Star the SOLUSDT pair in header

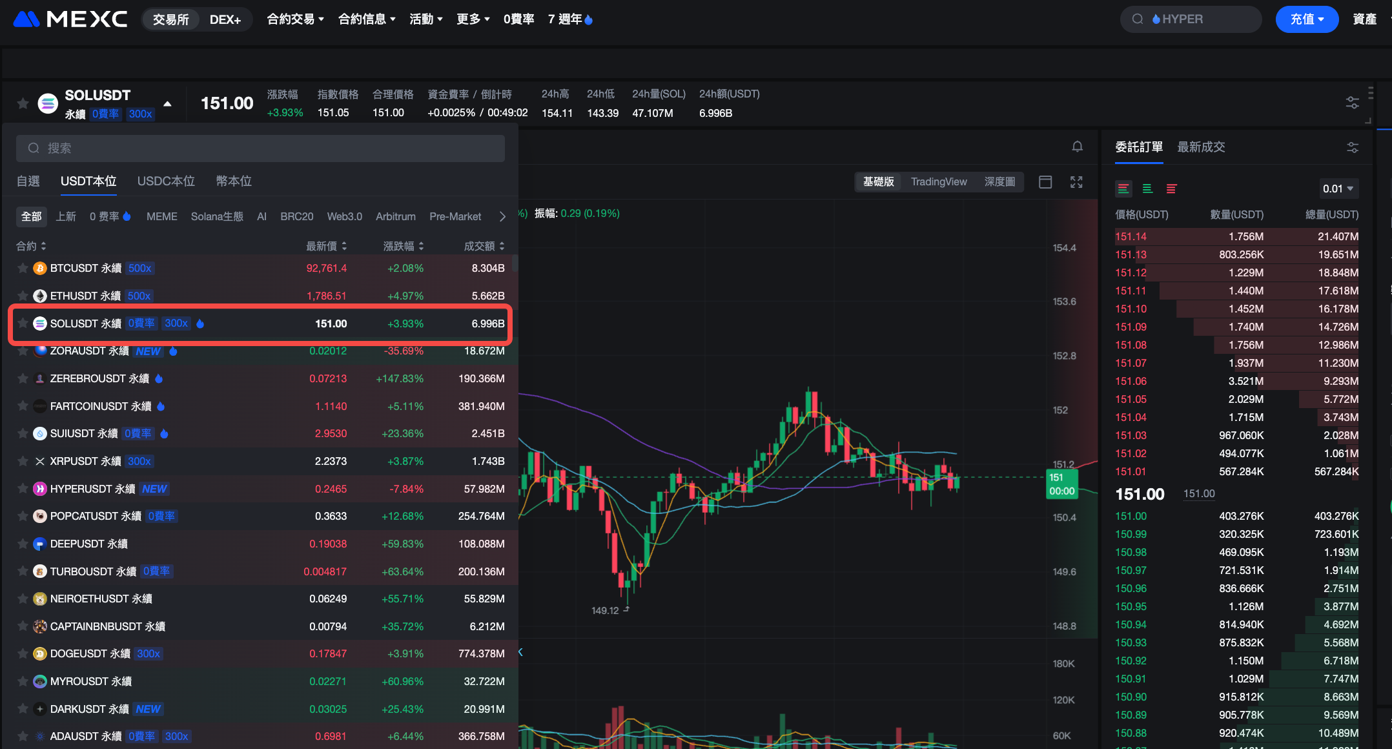pyautogui.click(x=23, y=103)
